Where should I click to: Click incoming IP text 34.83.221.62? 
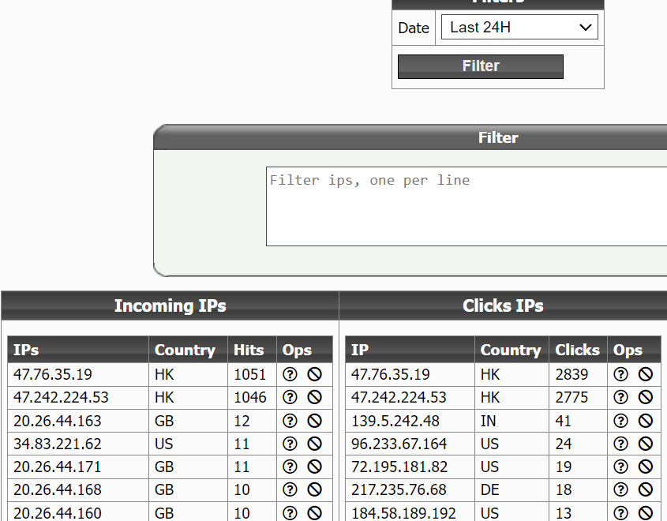click(58, 444)
